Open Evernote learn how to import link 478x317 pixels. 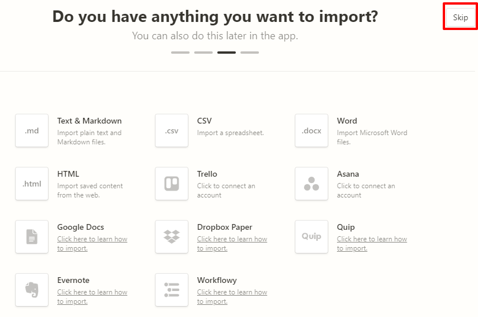click(x=92, y=297)
